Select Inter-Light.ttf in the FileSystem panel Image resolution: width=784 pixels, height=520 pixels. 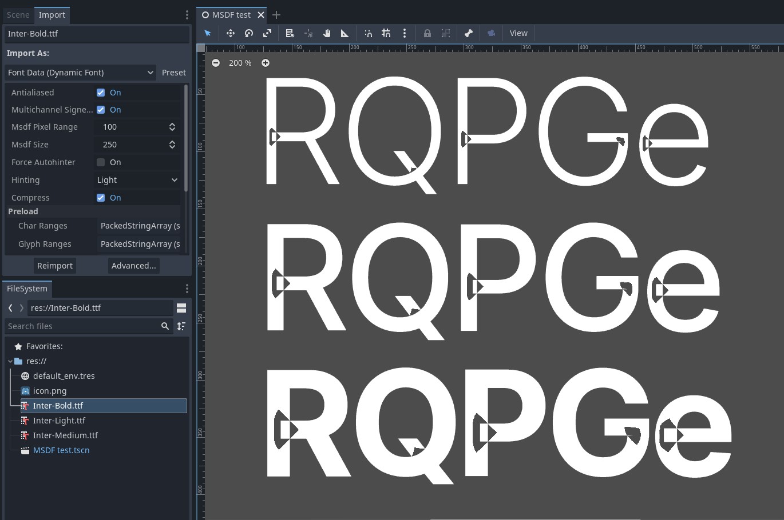pos(59,420)
